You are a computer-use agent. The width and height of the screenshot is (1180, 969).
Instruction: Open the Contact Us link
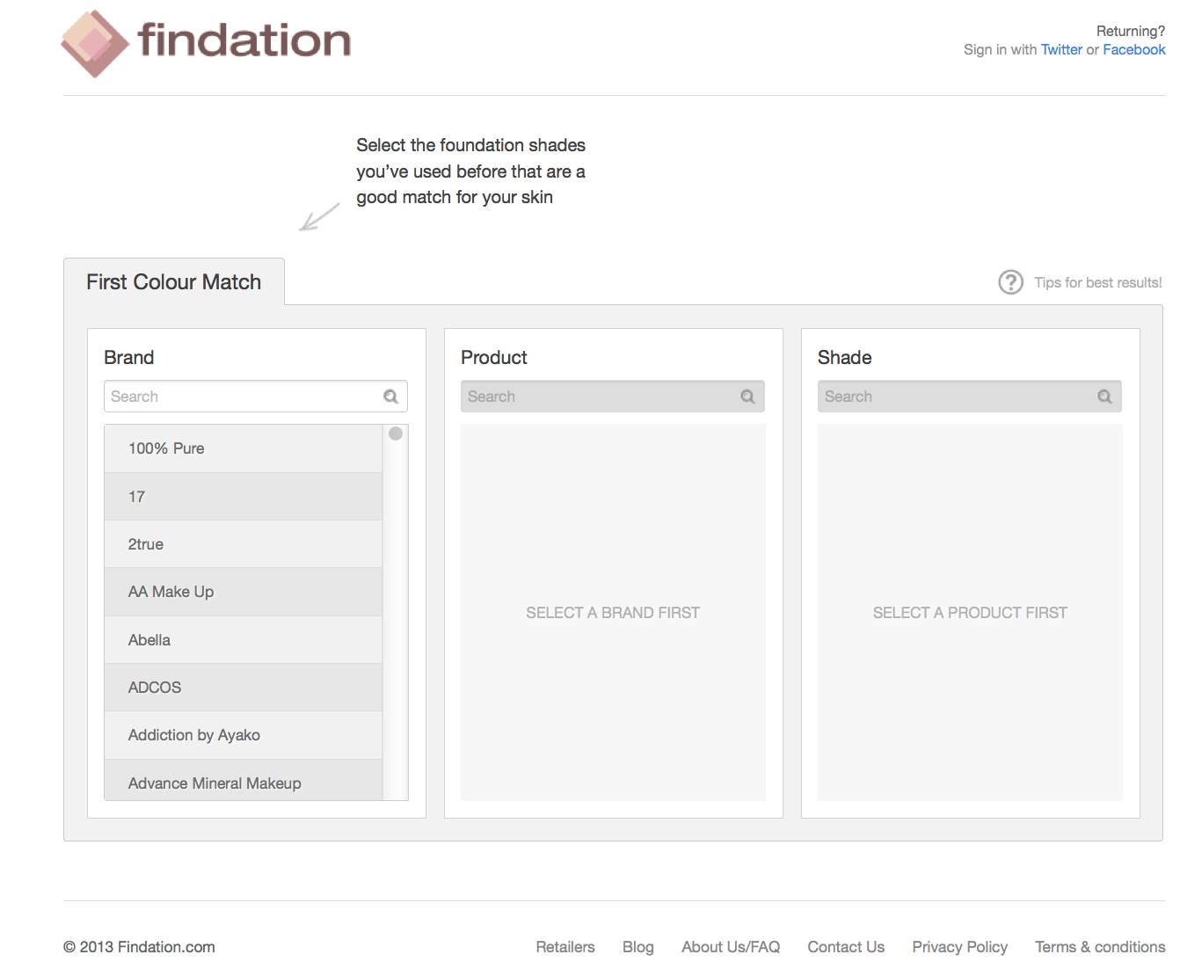pos(846,947)
